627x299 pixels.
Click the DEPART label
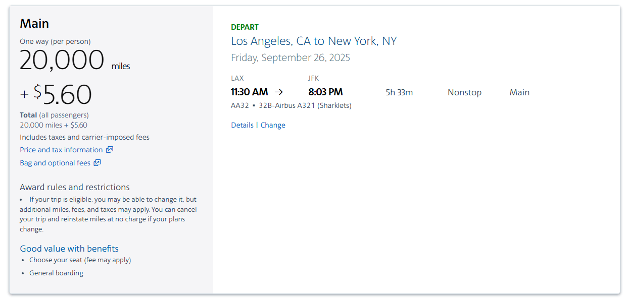(245, 27)
